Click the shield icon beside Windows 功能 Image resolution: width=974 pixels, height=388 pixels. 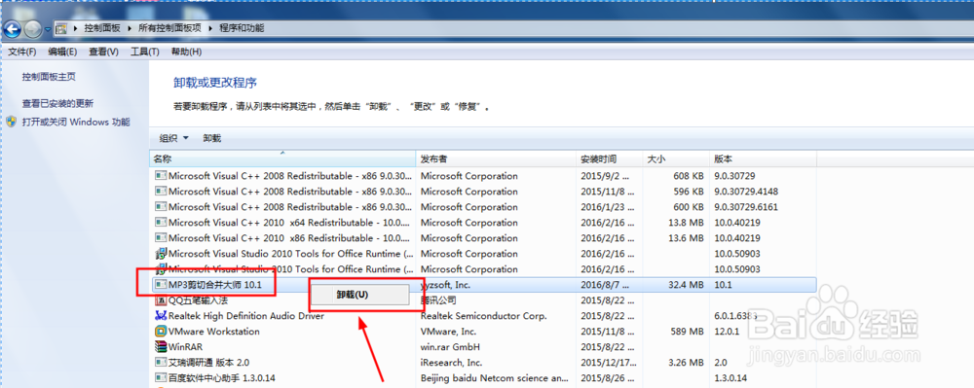point(11,123)
